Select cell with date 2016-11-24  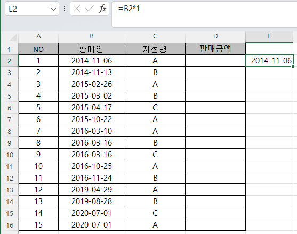tap(92, 178)
